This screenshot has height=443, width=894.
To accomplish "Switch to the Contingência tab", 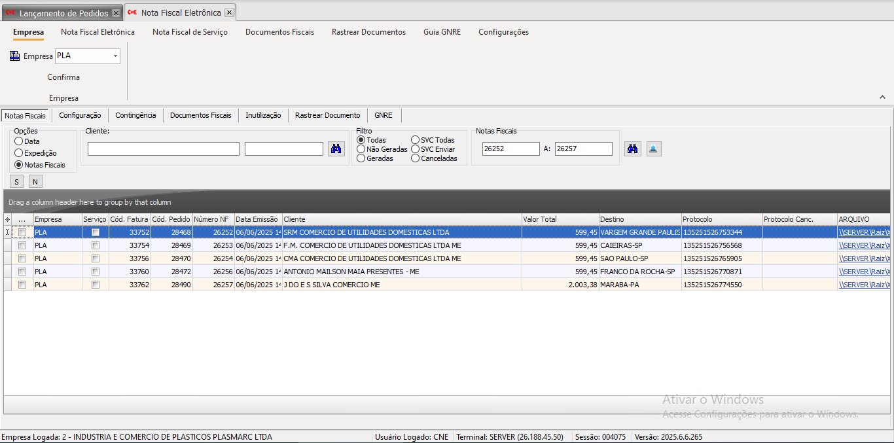I will point(135,115).
